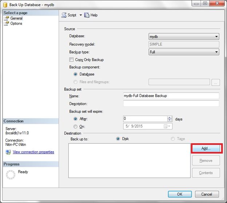
Task: Open View connection properties link
Action: (33, 152)
